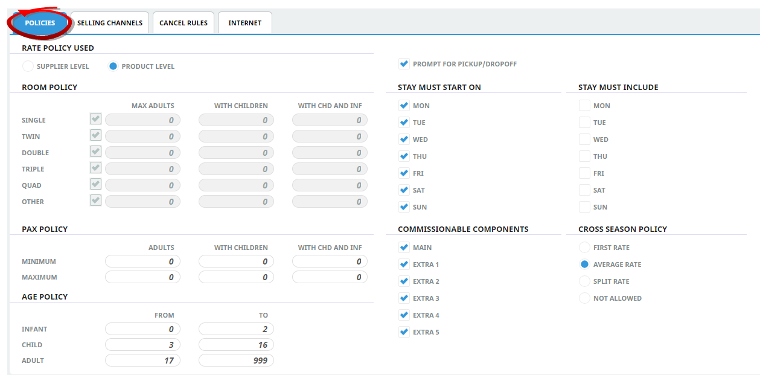Screen dimensions: 760x375
Task: Click Double room With CHD and INF field
Action: [x=330, y=153]
